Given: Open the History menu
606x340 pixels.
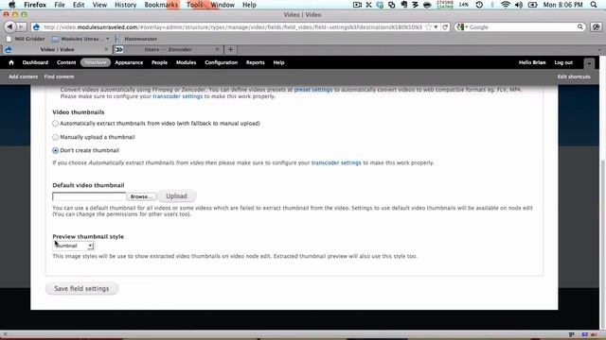Looking at the screenshot, I should [126, 5].
